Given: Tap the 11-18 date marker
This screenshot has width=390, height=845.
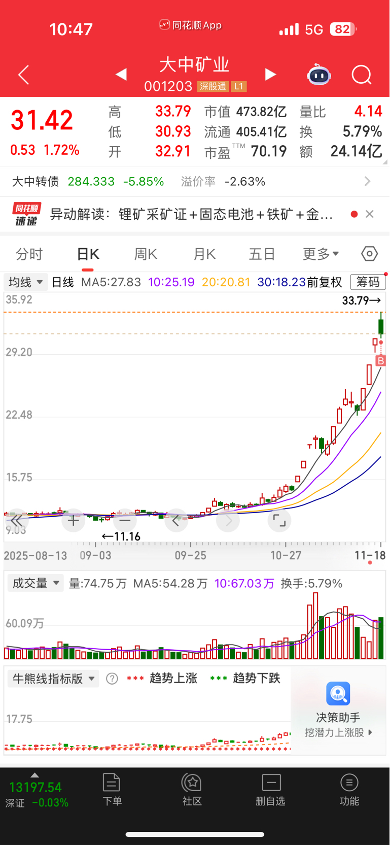Looking at the screenshot, I should click(x=370, y=555).
